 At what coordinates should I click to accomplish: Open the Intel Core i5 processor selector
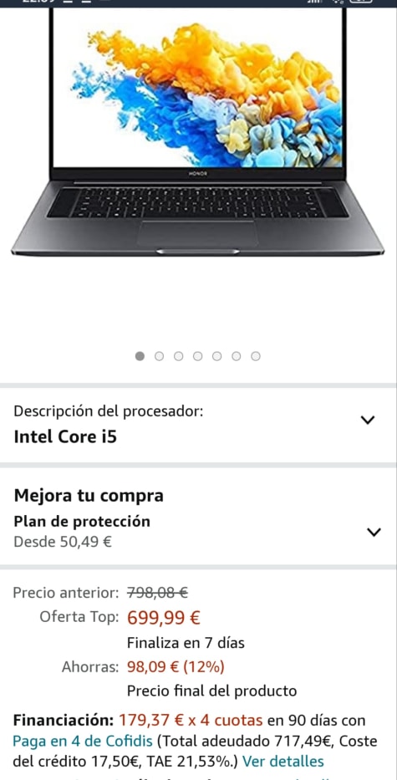198,425
